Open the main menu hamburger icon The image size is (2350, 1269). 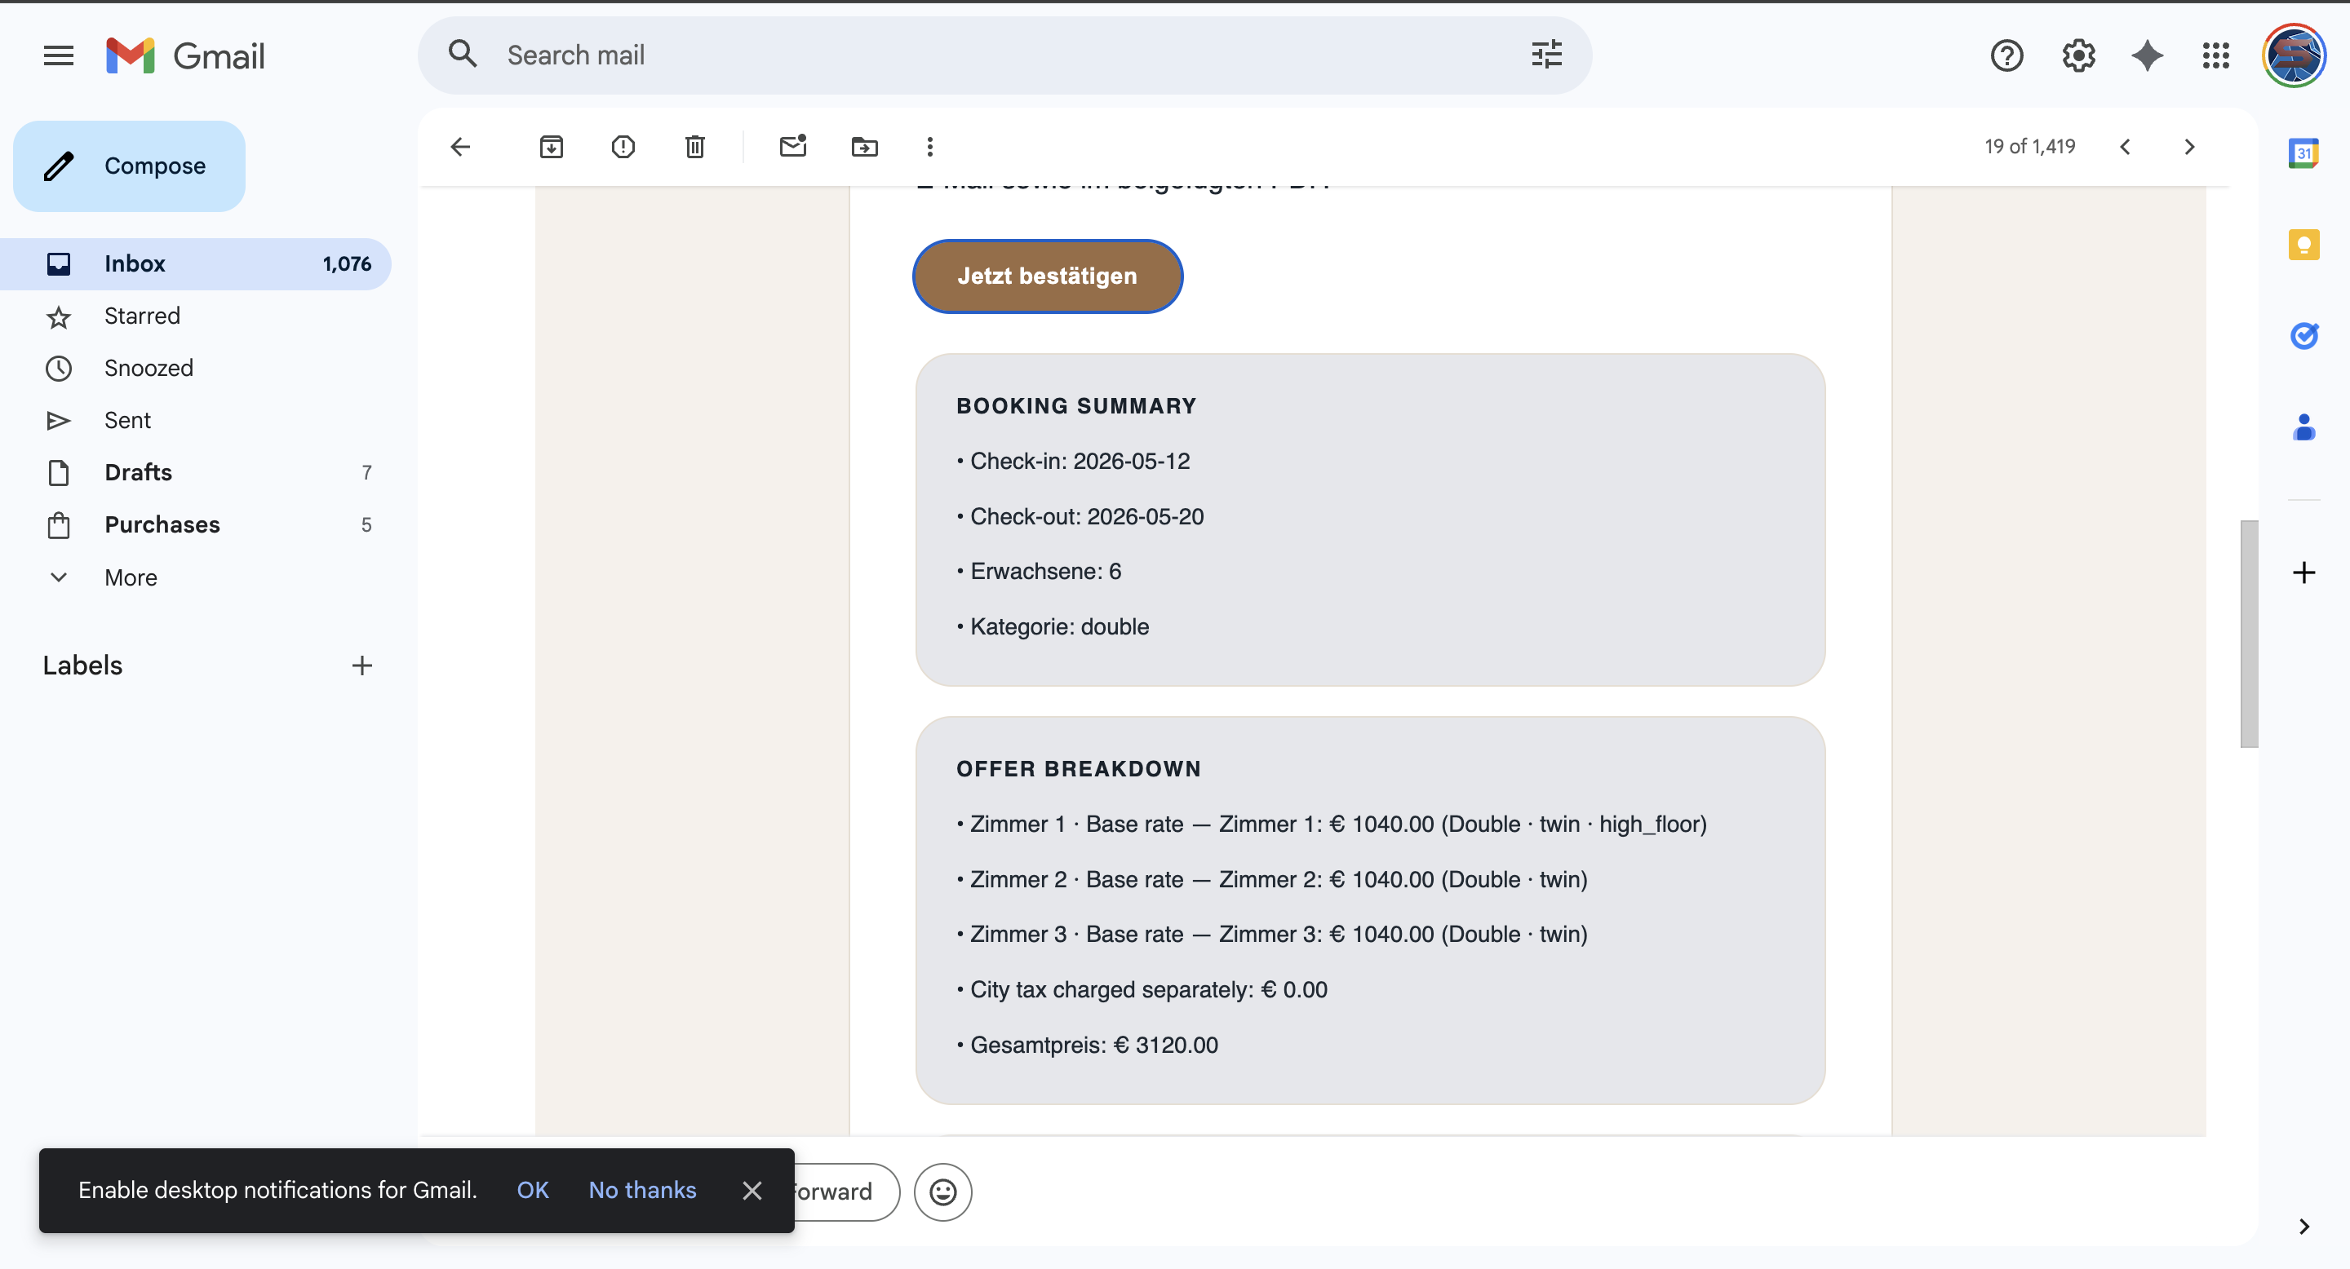click(59, 55)
